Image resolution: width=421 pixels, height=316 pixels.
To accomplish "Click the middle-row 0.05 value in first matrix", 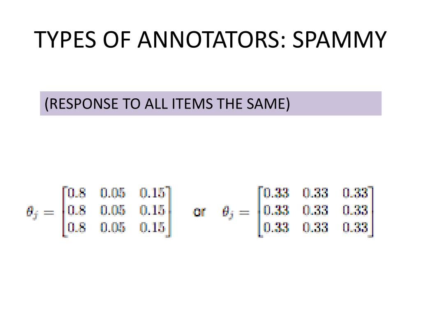I will pyautogui.click(x=113, y=210).
